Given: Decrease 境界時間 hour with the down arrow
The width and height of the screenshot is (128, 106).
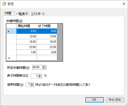Looking at the screenshot, I should pyautogui.click(x=32, y=86).
